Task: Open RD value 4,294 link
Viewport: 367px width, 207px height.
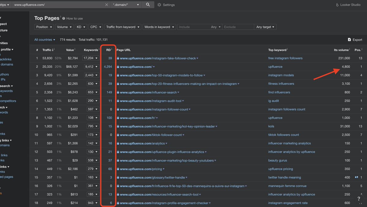Action: 108,67
